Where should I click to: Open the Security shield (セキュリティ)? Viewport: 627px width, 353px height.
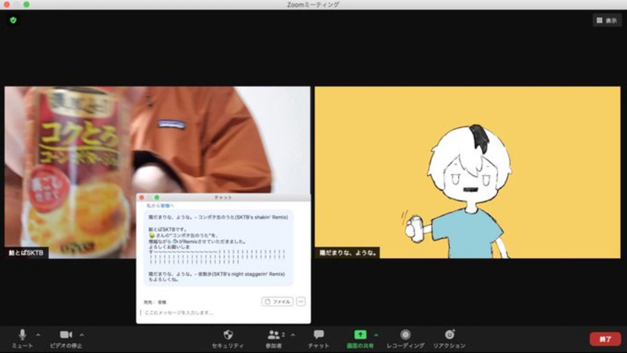228,339
